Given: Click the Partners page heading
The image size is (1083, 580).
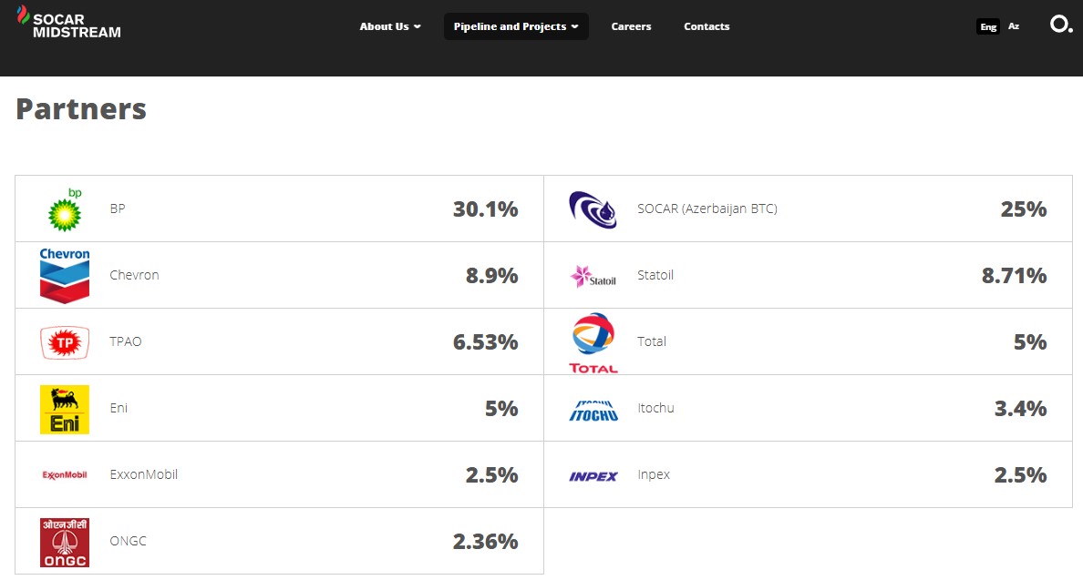Looking at the screenshot, I should coord(81,108).
